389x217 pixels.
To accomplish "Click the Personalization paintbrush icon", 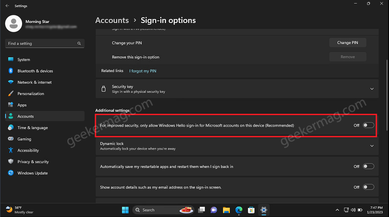I will point(11,94).
